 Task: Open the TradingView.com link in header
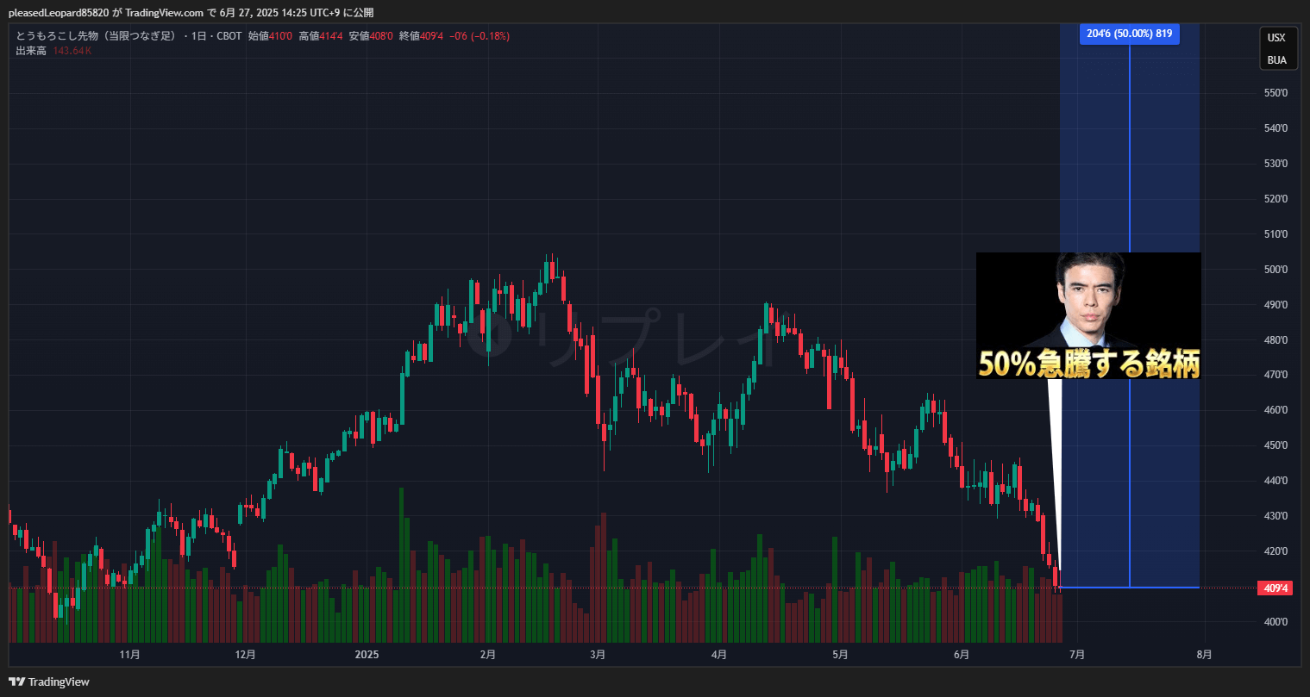point(164,13)
